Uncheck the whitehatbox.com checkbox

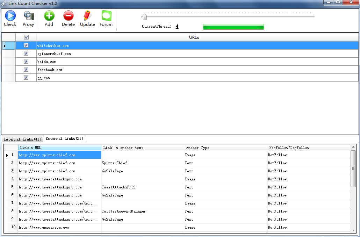click(x=26, y=45)
